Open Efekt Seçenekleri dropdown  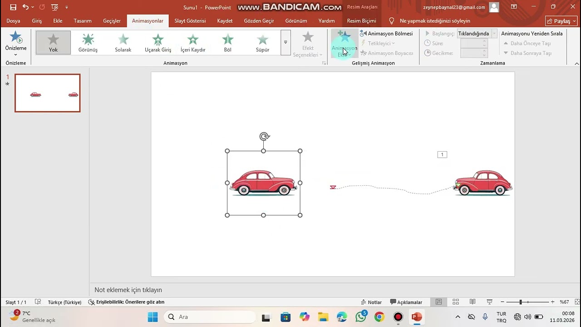pos(308,45)
